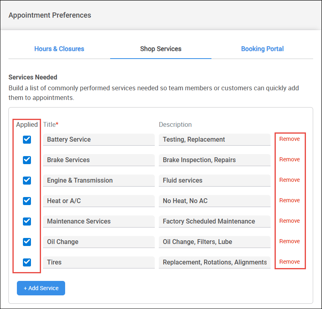Toggle Applied checkbox for Brake Services
This screenshot has height=309, width=322.
(x=27, y=160)
